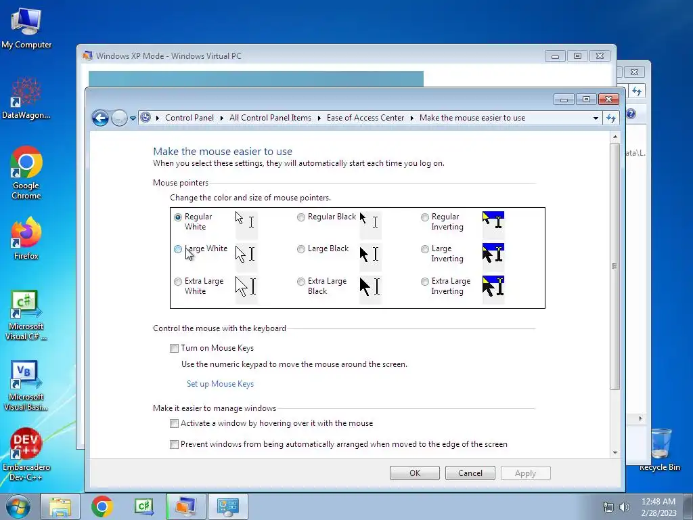Screen dimensions: 693x520
Task: Expand arrow before Control Panel breadcrumb
Action: 157,118
